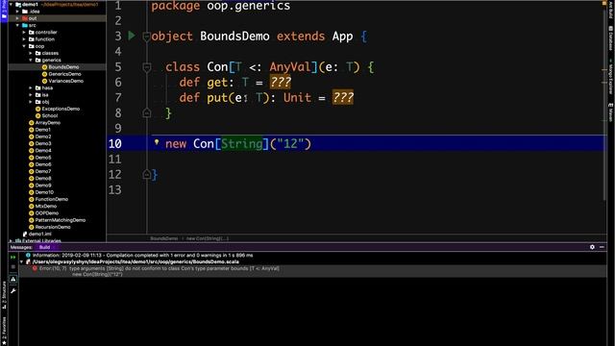Click the ??? placeholder on the get line

pyautogui.click(x=281, y=83)
